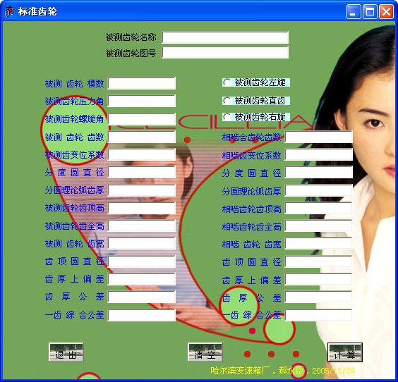Click the 被测齿轮模数 input box
Screen dimensions: 398x382
click(x=142, y=83)
